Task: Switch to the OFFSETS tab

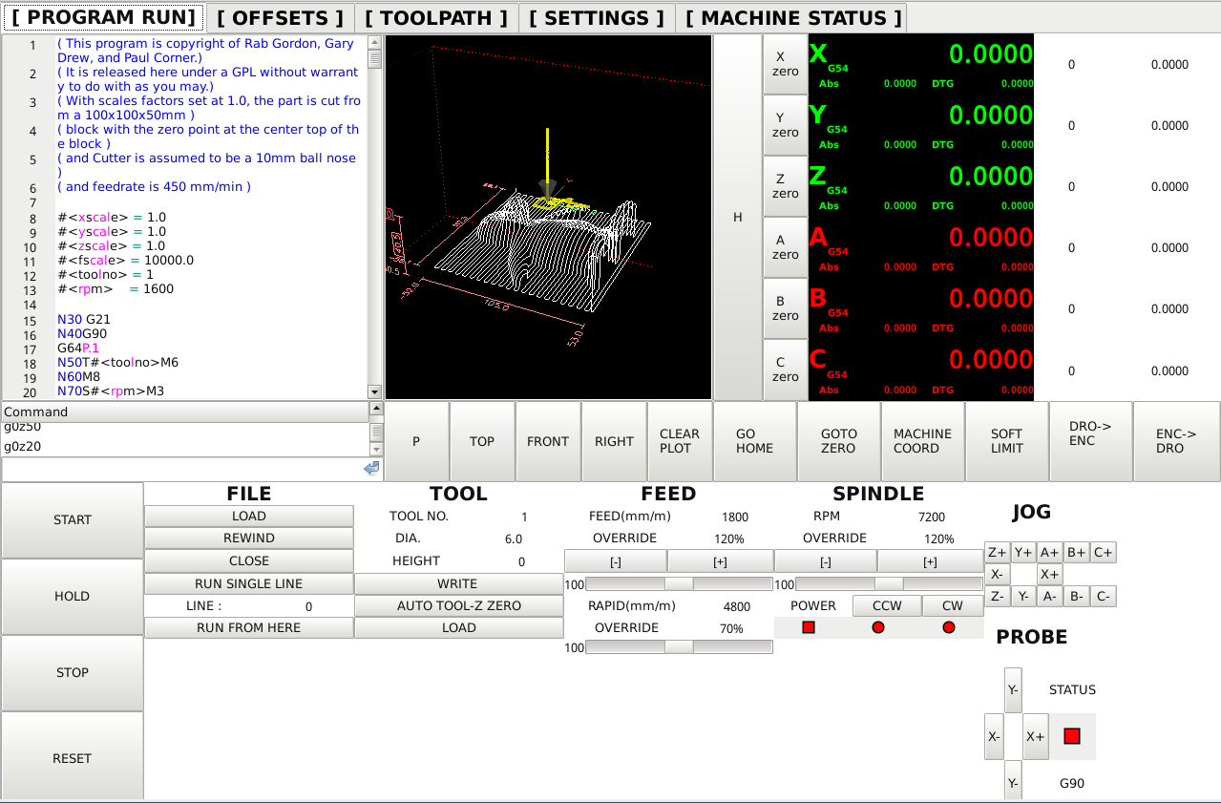Action: [x=280, y=18]
